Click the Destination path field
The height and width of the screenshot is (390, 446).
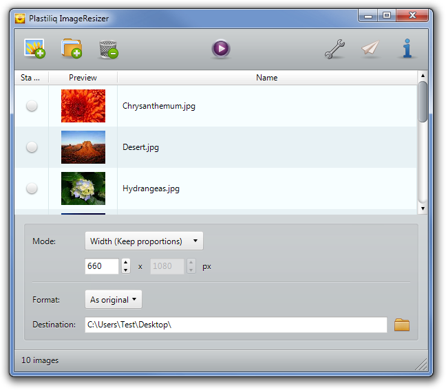[236, 325]
